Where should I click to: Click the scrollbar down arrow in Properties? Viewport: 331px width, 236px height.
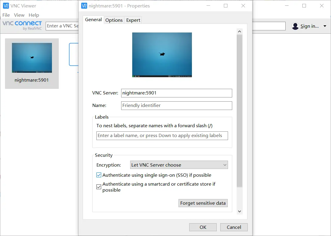pyautogui.click(x=239, y=211)
